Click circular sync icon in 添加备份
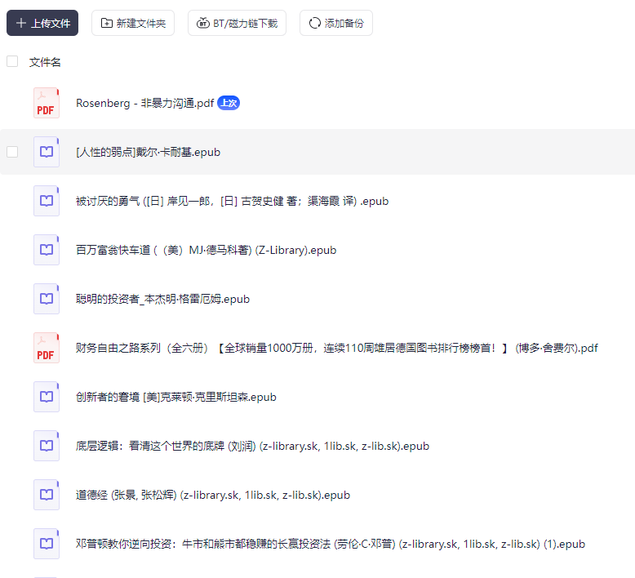 (x=315, y=23)
